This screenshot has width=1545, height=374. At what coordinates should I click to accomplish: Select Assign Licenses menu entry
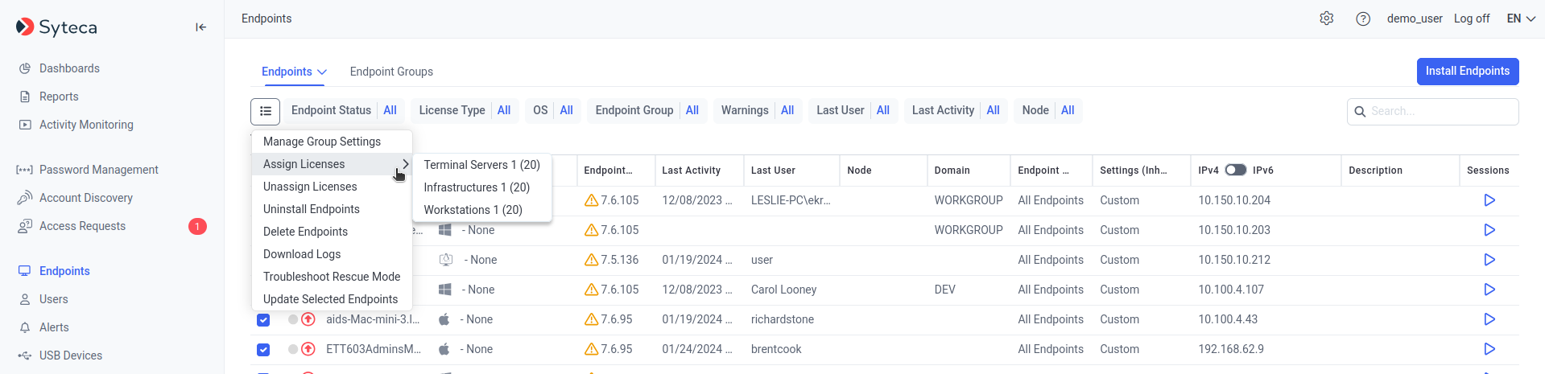coord(332,164)
